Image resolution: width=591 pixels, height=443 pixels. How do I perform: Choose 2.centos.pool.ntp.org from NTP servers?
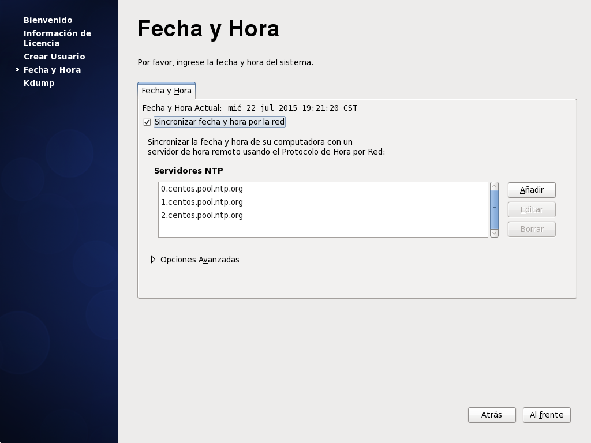202,215
